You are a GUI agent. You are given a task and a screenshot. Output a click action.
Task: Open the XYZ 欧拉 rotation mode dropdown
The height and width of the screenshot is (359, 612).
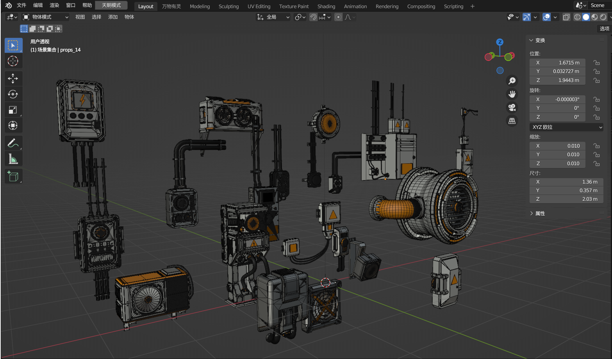point(566,127)
